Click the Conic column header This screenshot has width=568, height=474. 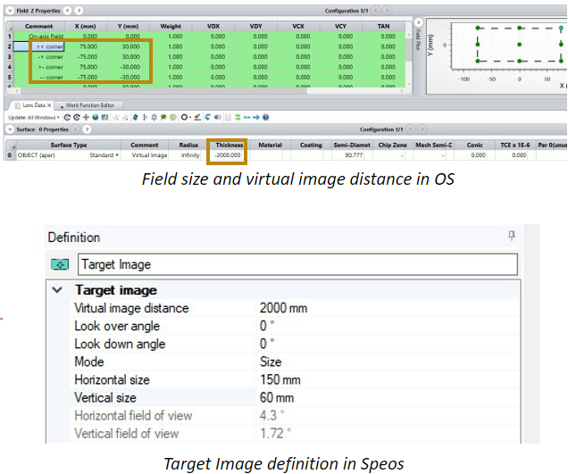click(x=474, y=145)
